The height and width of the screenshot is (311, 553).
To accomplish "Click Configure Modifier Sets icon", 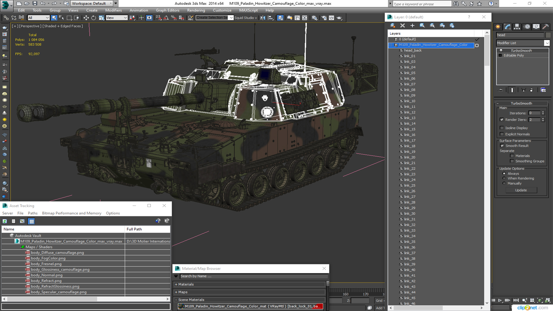I will click(x=543, y=90).
